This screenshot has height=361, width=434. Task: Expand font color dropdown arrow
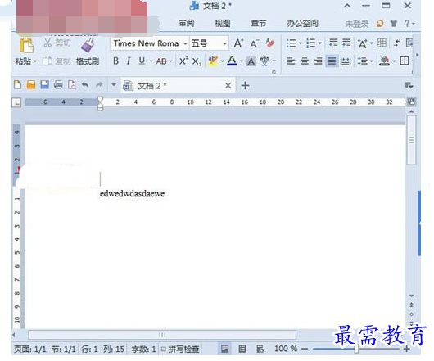click(242, 61)
